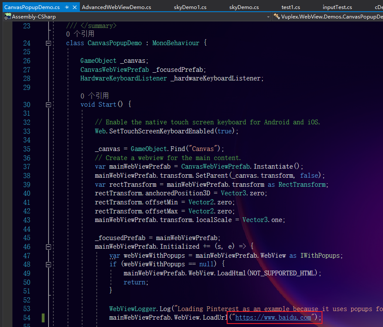Switch to test1.cs tab
This screenshot has height=327, width=383.
pos(291,7)
